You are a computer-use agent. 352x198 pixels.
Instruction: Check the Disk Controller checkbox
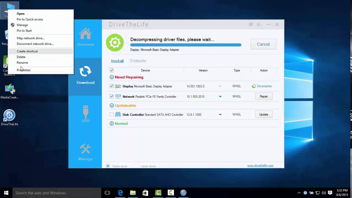(112, 114)
